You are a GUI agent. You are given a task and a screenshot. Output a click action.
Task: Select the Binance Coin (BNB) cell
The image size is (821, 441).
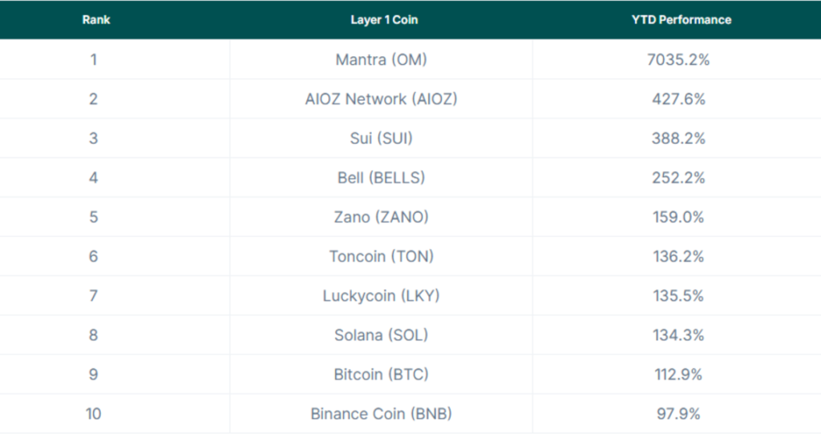tap(382, 414)
